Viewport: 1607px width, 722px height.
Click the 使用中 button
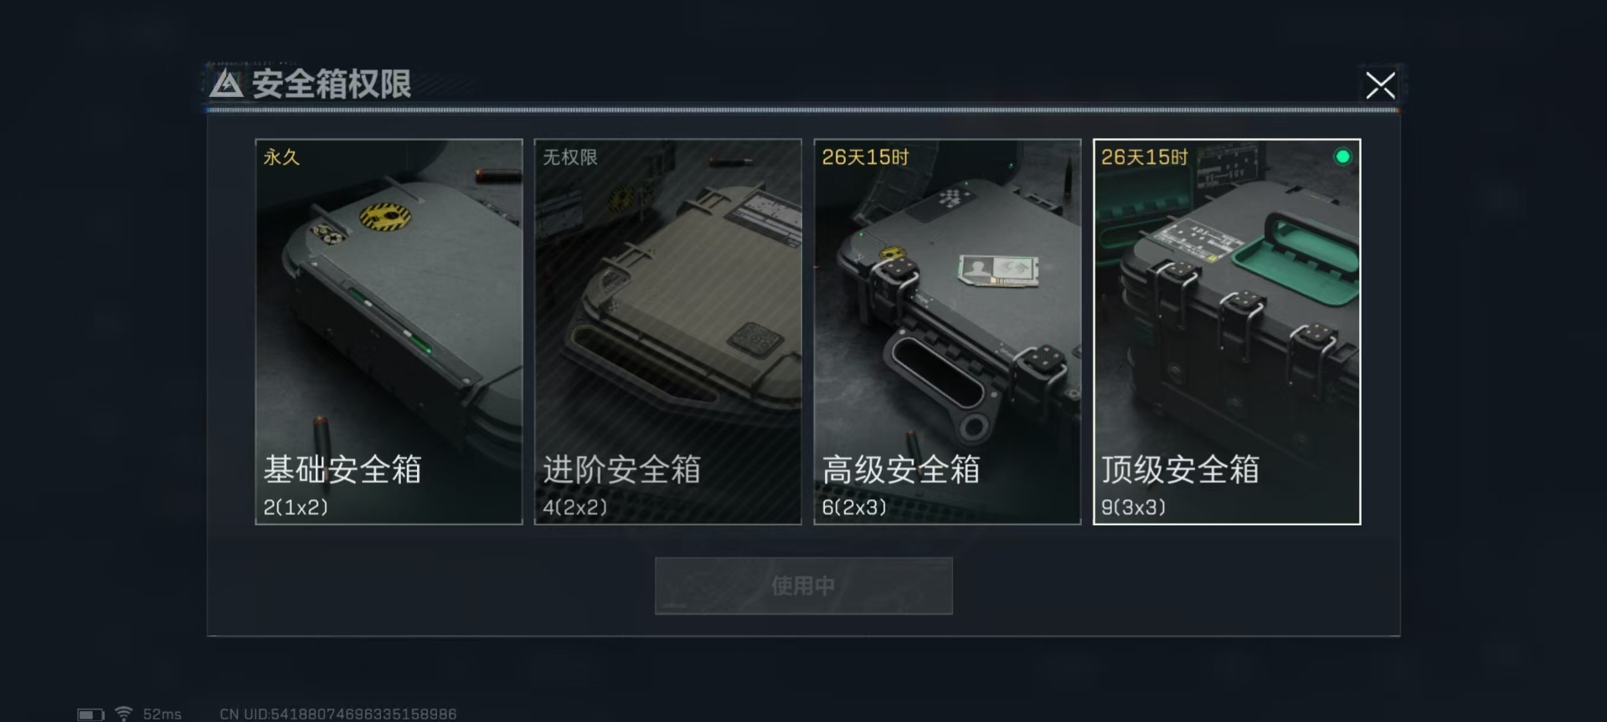click(803, 586)
